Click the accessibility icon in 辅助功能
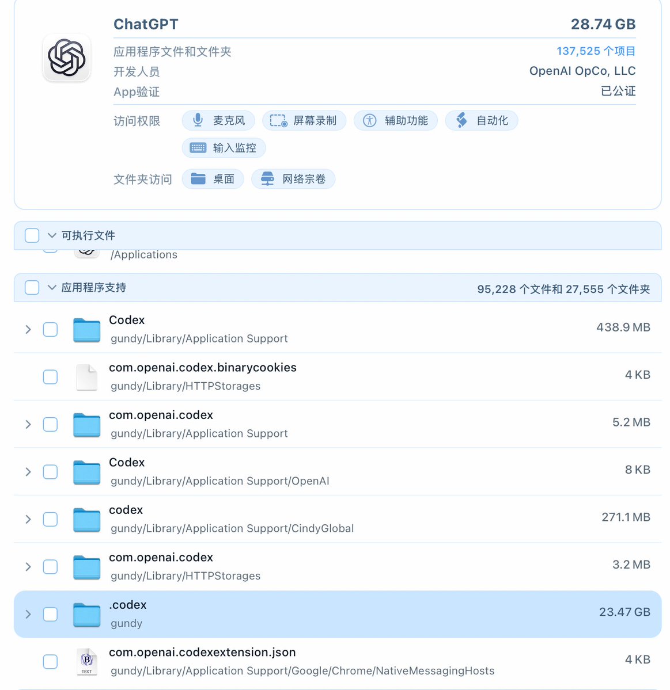The width and height of the screenshot is (670, 690). click(x=370, y=121)
